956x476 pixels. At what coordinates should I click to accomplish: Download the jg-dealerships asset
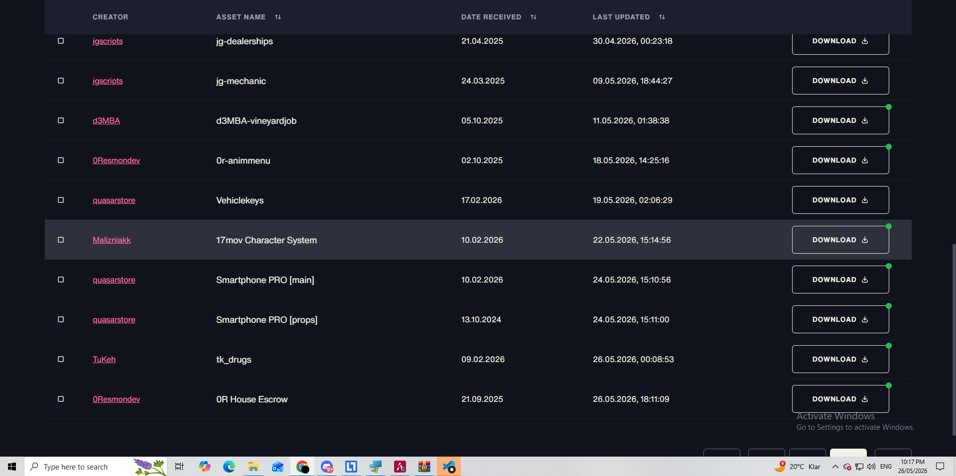point(840,44)
